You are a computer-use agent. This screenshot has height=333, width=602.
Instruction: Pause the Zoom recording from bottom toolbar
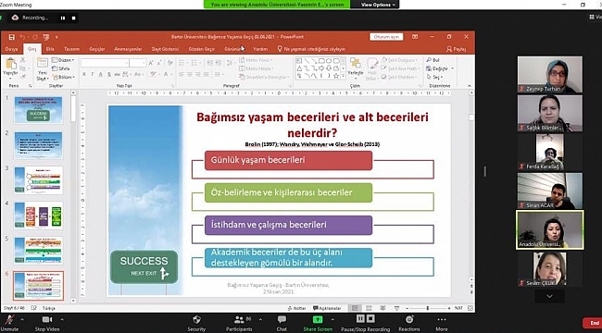[360, 318]
